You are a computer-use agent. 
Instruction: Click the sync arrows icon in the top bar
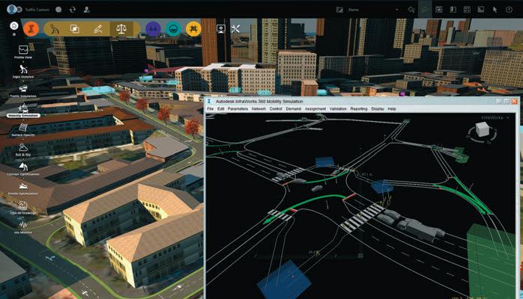tap(73, 10)
